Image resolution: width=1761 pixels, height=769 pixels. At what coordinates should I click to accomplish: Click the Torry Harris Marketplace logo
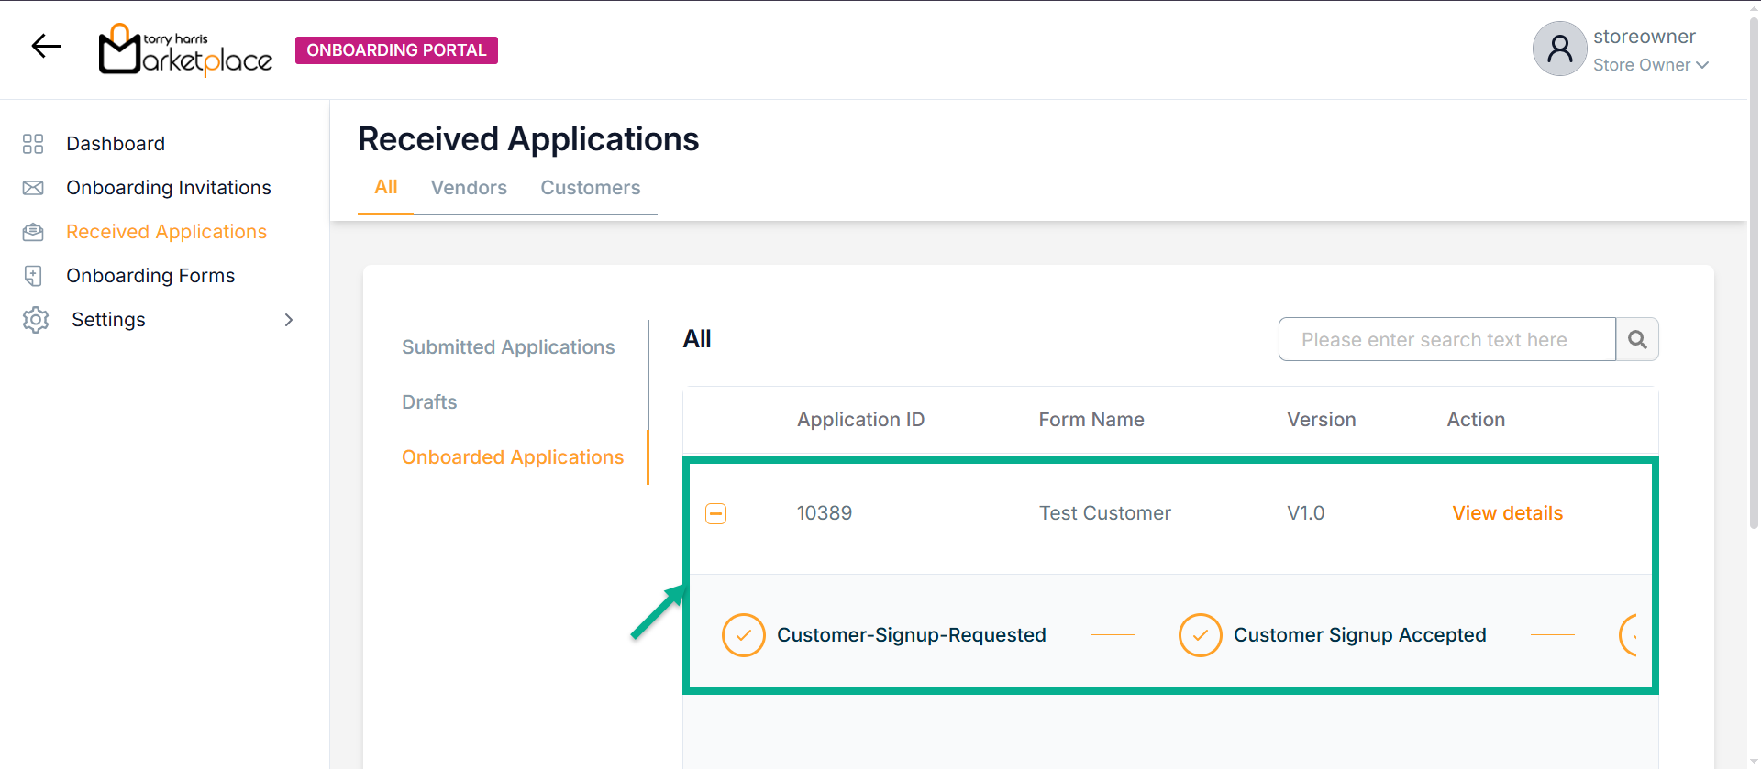[x=186, y=49]
